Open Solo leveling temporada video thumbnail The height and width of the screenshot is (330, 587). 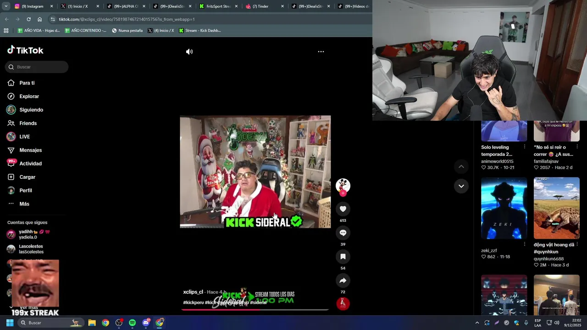coord(504,131)
